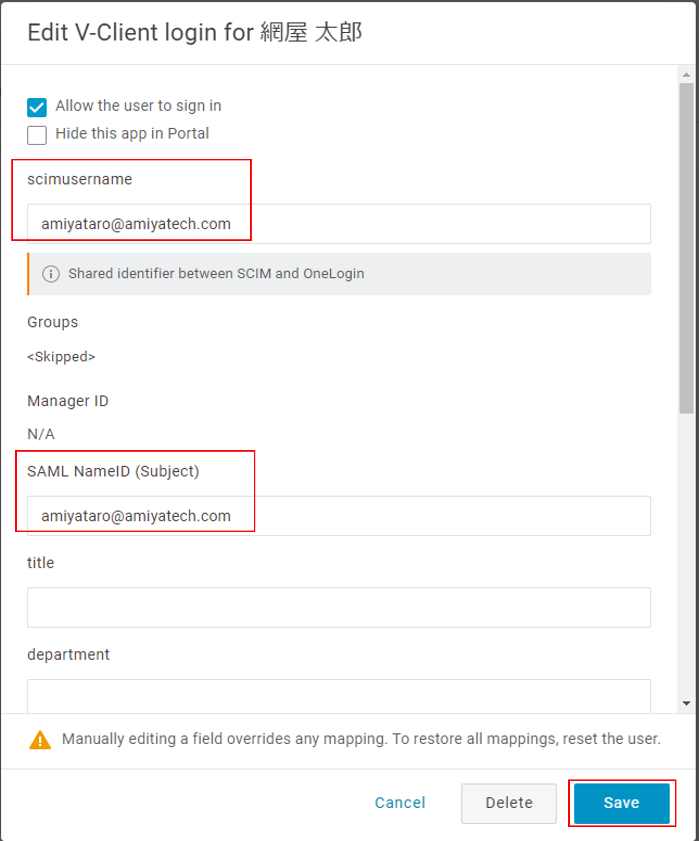
Task: Click the info icon beside Shared identifier
Action: click(51, 274)
